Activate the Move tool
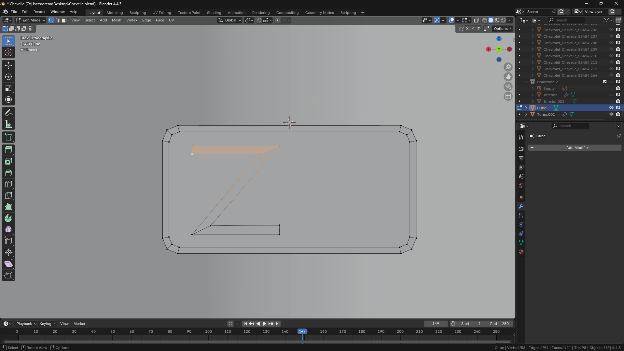The image size is (624, 351). pos(8,65)
